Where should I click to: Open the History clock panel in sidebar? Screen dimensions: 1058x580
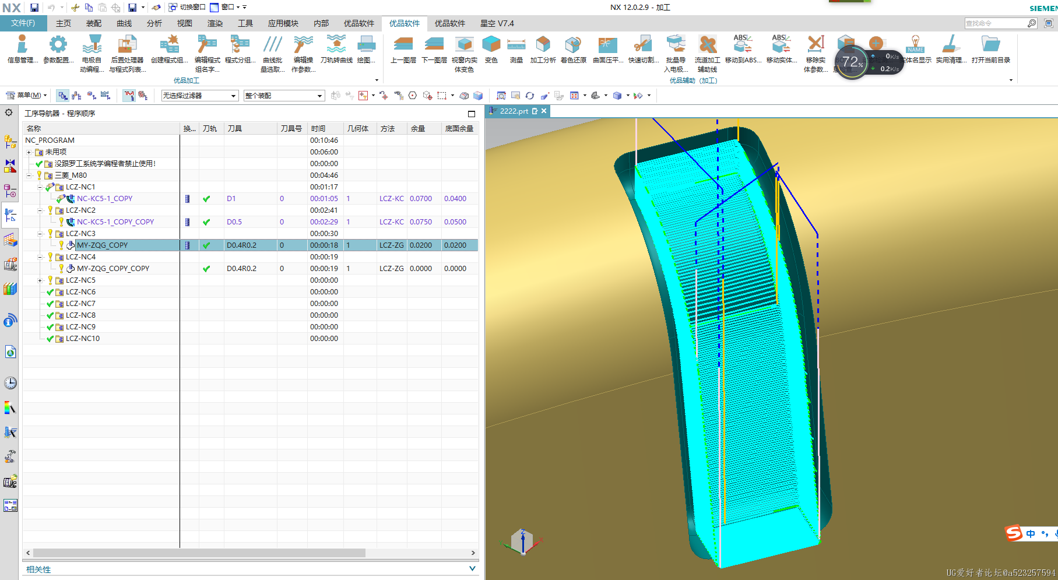[x=10, y=383]
